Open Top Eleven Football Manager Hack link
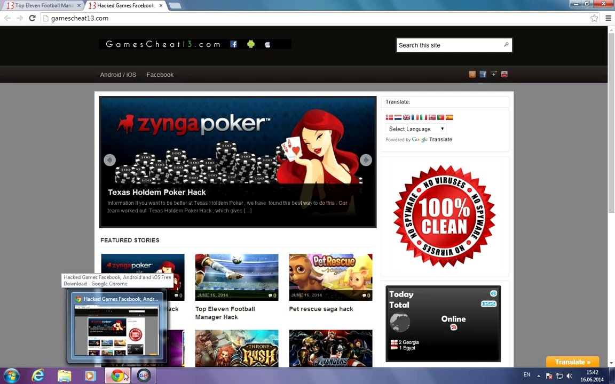615x384 pixels. (x=225, y=313)
